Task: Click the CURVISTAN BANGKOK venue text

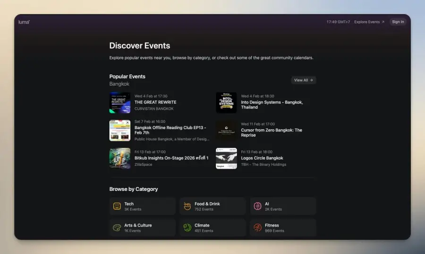Action: pos(154,109)
